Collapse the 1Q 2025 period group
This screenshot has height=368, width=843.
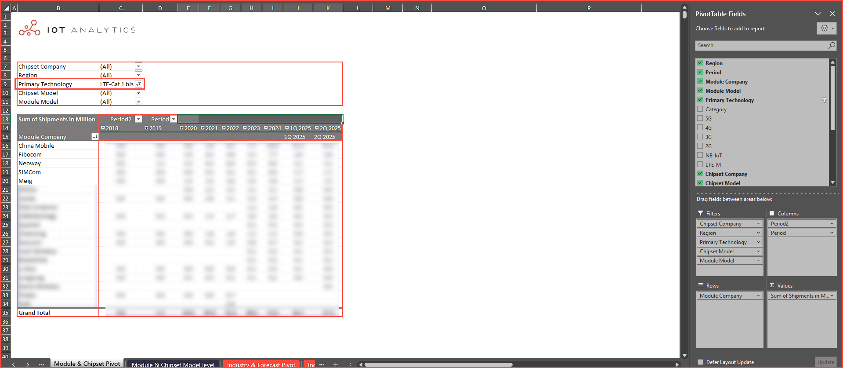287,128
